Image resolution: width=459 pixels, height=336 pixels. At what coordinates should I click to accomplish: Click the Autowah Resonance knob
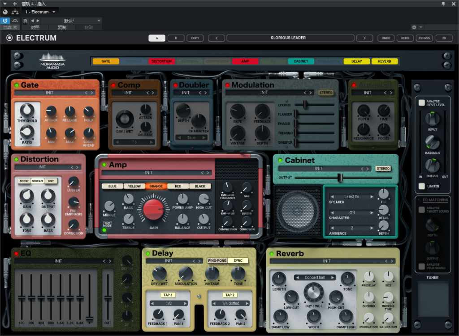(x=363, y=129)
